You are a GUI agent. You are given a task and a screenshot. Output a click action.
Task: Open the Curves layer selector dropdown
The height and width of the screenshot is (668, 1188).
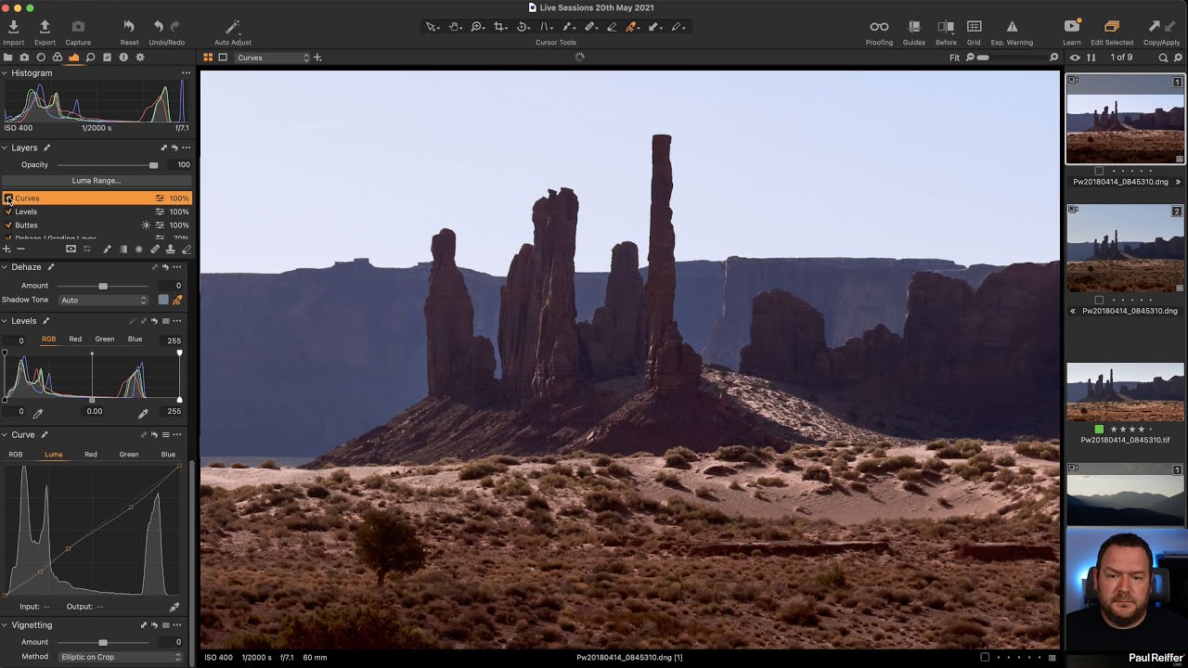pos(272,58)
